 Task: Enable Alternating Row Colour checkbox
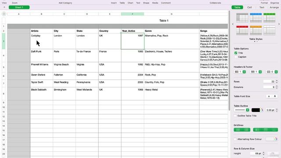click(235, 139)
